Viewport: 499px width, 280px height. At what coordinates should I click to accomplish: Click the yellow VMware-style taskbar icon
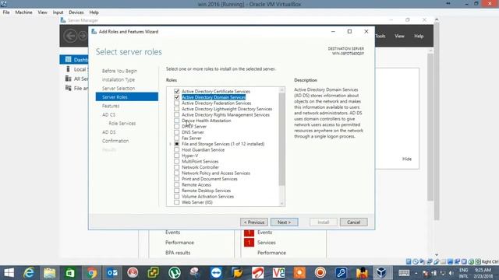[x=154, y=273]
